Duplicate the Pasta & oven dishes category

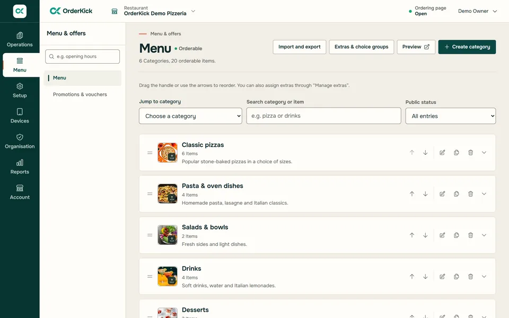457,194
